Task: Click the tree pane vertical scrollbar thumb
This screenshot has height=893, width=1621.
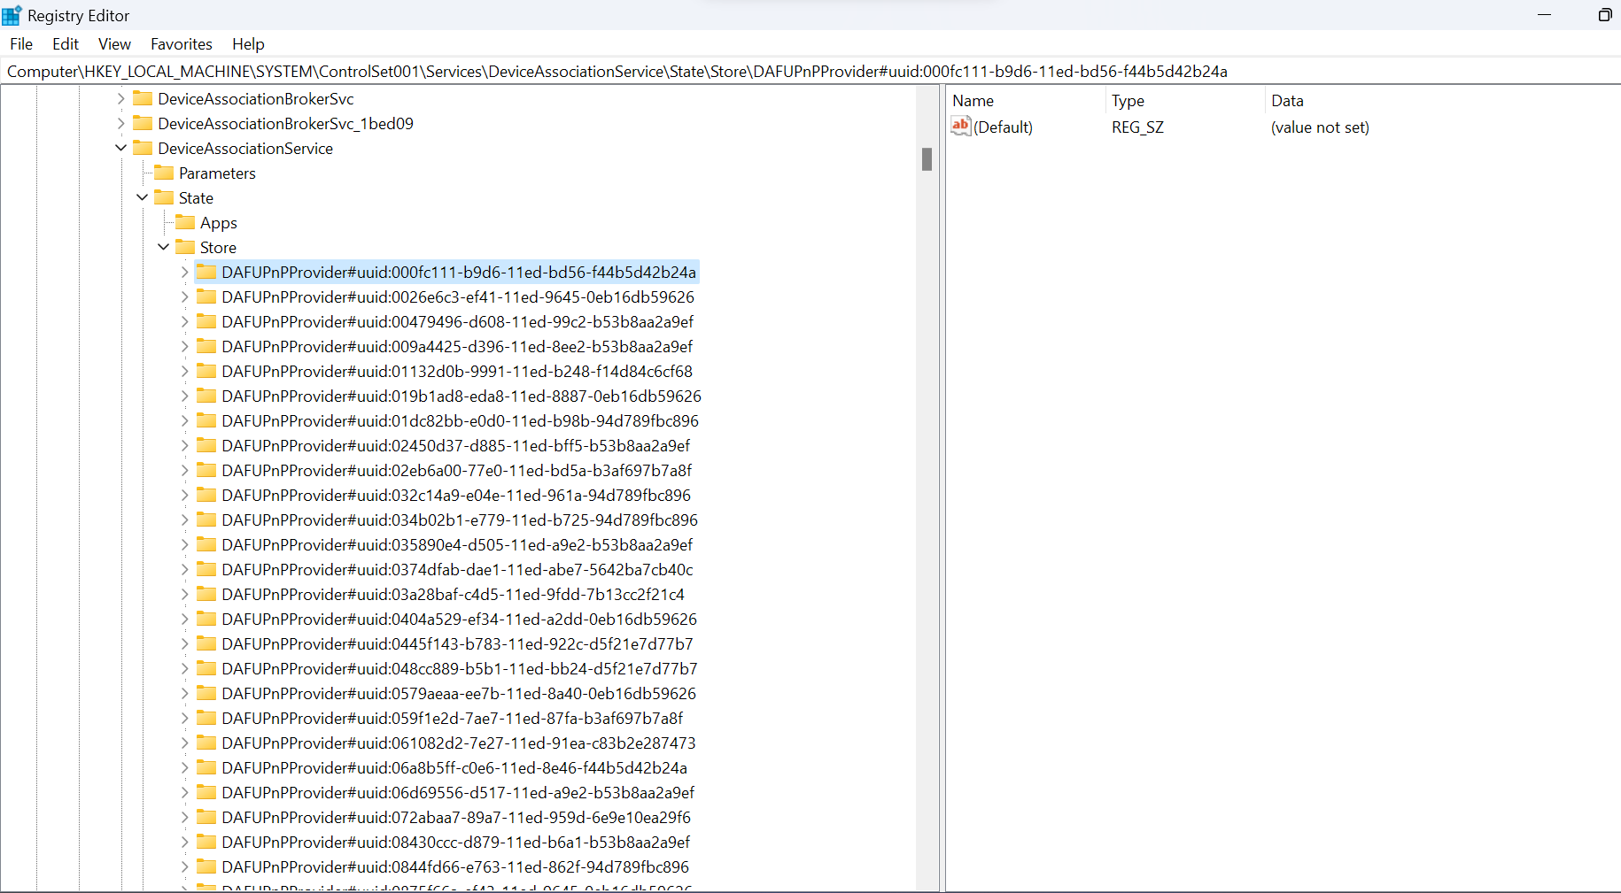Action: (x=927, y=159)
